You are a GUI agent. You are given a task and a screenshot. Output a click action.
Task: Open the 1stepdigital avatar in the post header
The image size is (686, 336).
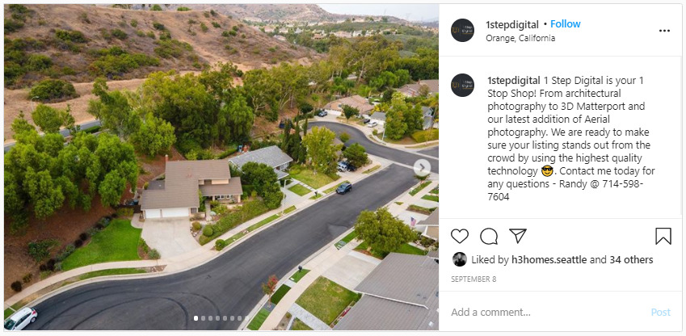(x=462, y=30)
